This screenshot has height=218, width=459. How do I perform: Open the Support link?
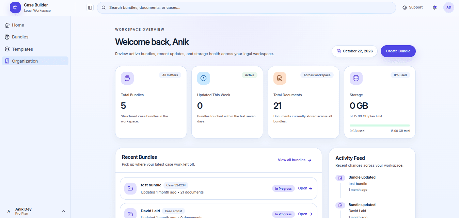click(x=413, y=7)
